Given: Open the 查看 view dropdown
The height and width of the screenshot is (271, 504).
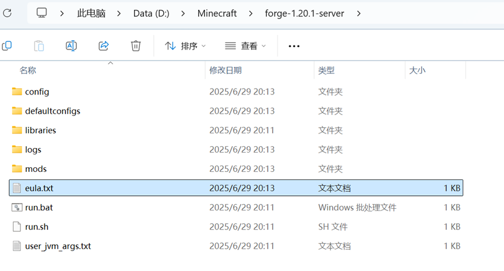Looking at the screenshot, I should tap(245, 46).
